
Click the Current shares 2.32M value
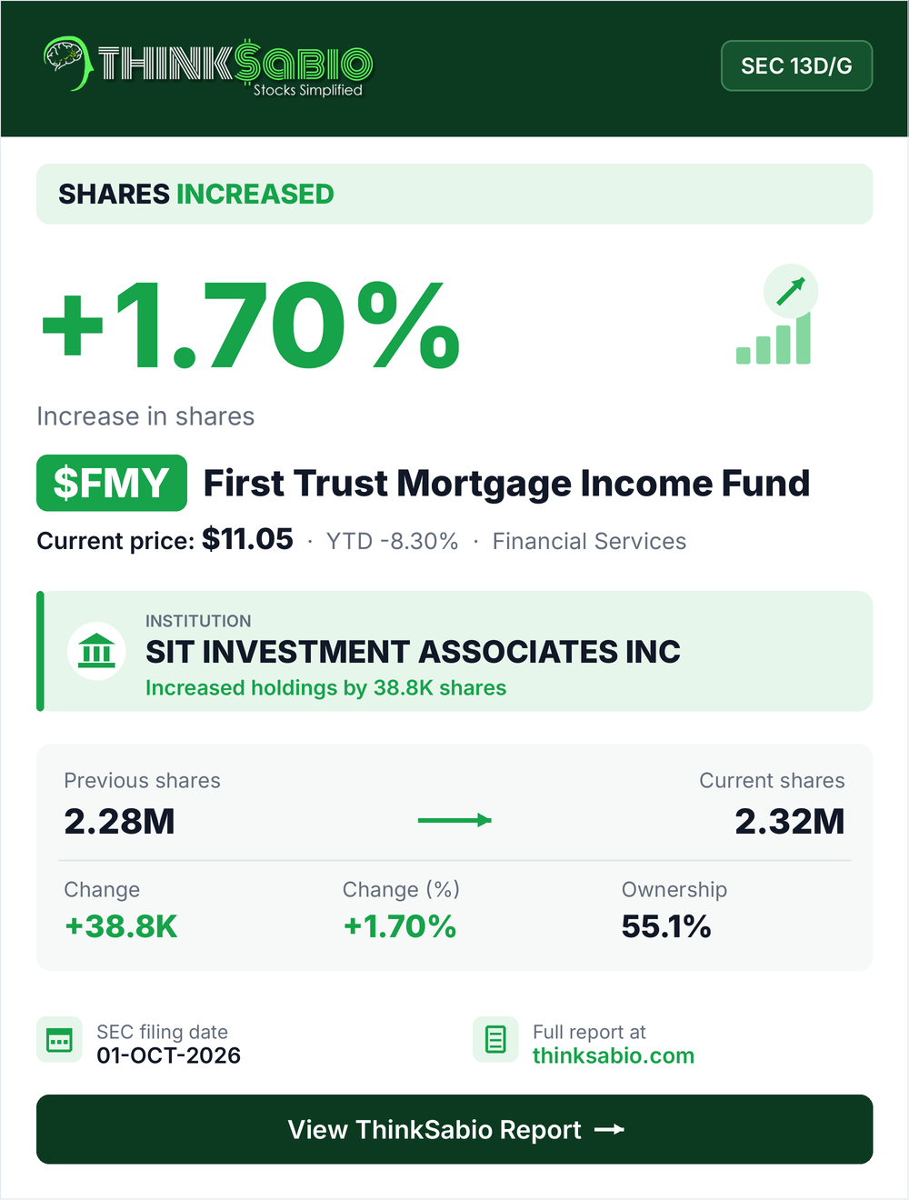click(790, 821)
